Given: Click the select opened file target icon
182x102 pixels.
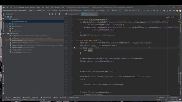Looking at the screenshot, I should (x=49, y=14).
